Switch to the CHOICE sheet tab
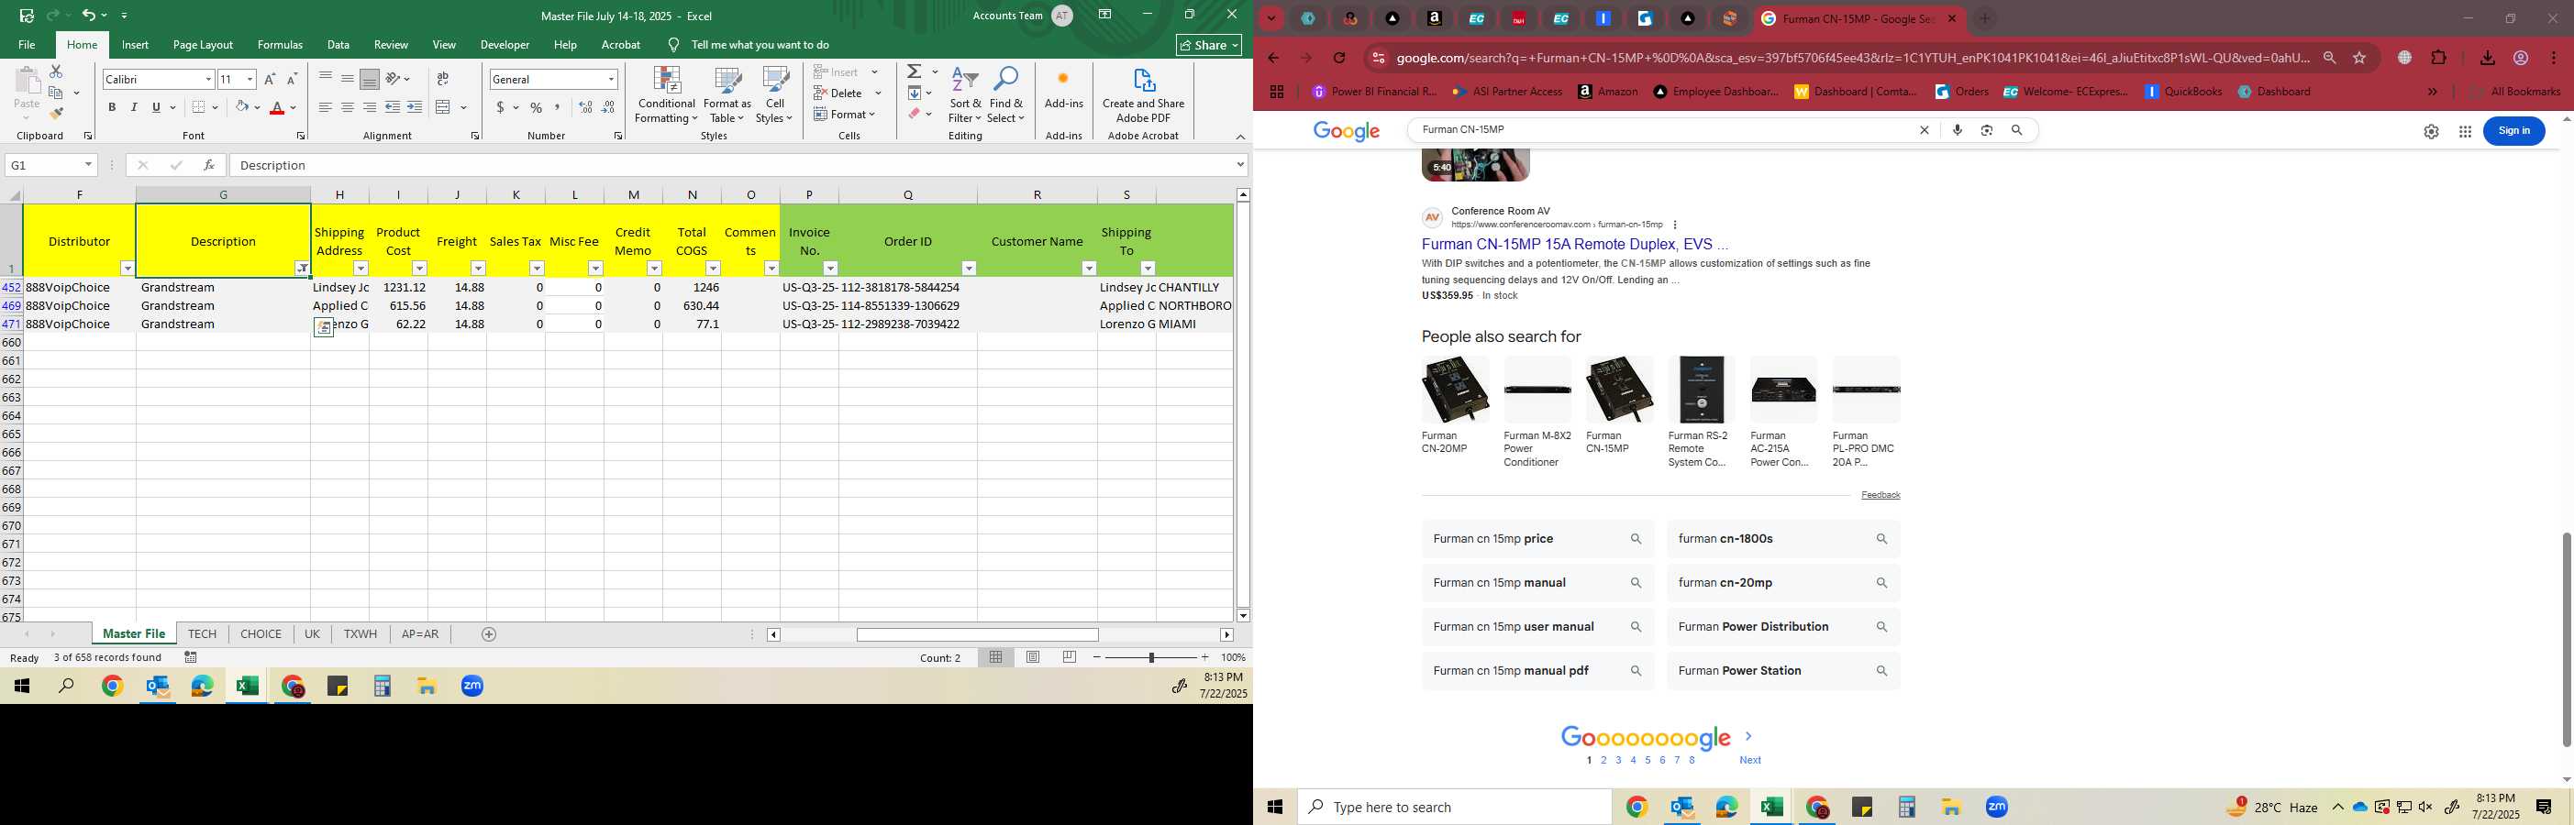The image size is (2574, 825). [261, 634]
